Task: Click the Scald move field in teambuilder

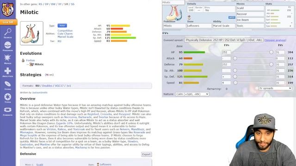Action: [x=250, y=8]
